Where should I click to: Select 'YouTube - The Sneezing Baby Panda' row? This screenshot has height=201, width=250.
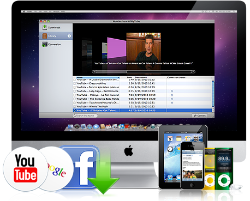pyautogui.click(x=142, y=99)
